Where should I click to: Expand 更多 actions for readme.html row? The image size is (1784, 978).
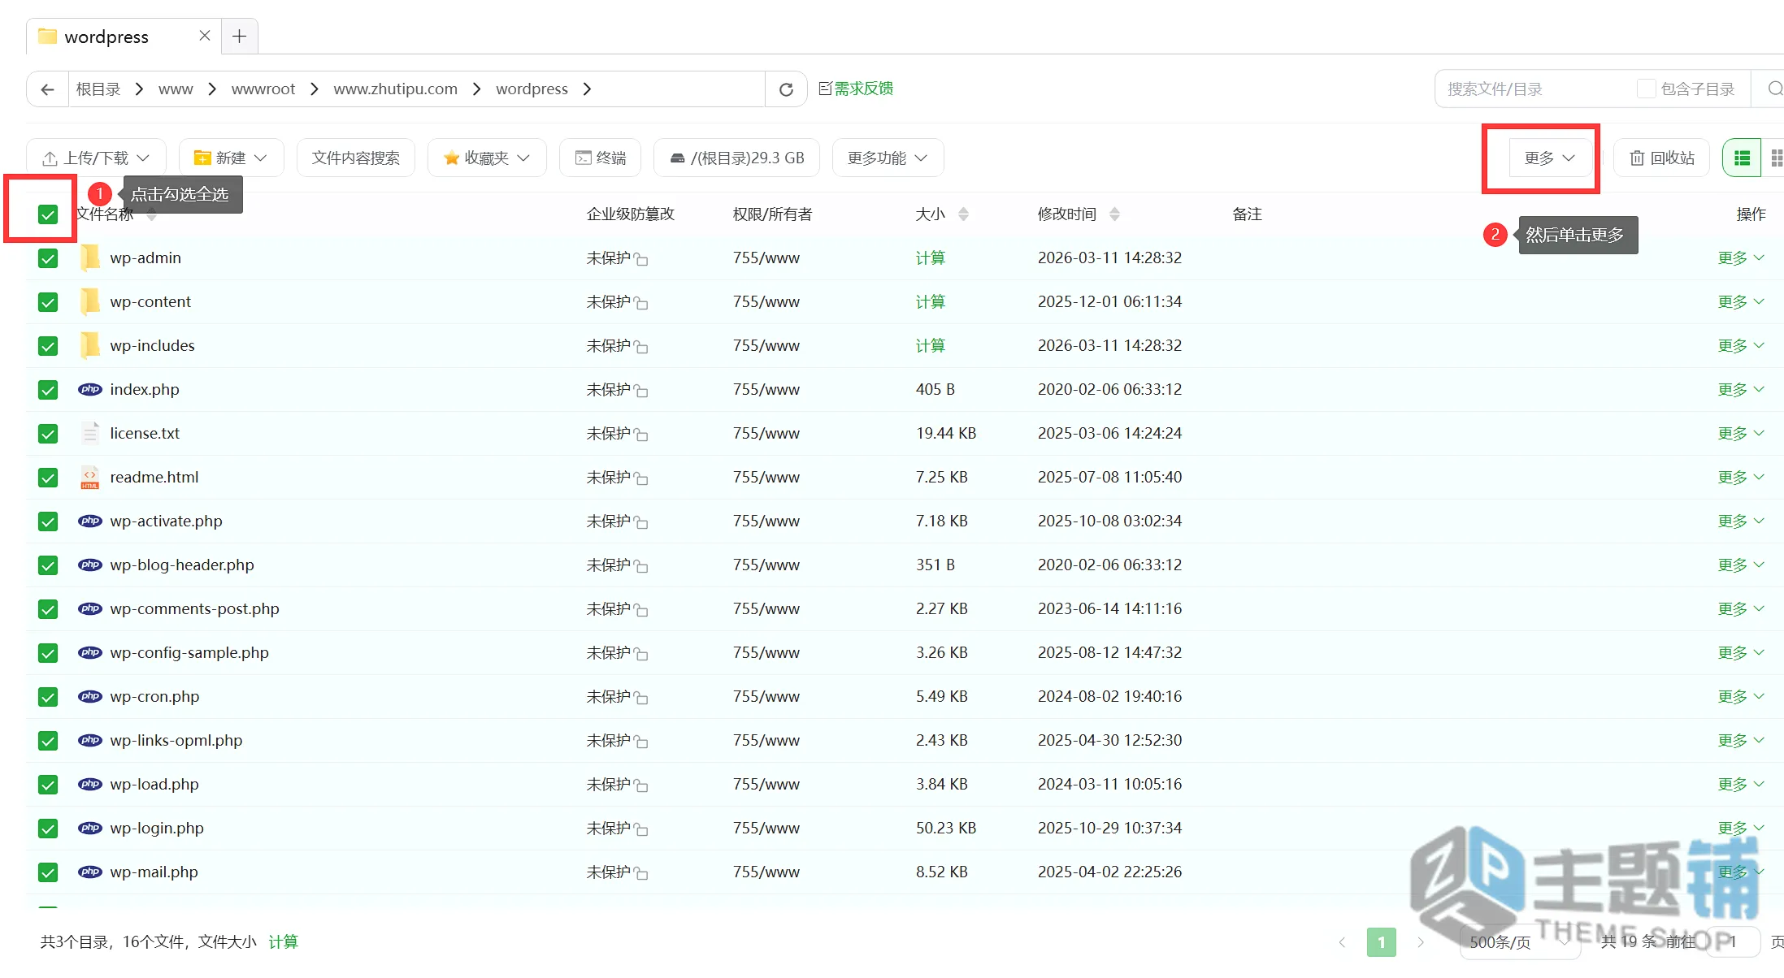[x=1741, y=478]
